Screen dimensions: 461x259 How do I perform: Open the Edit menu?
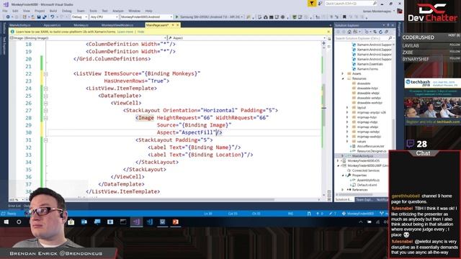point(15,11)
